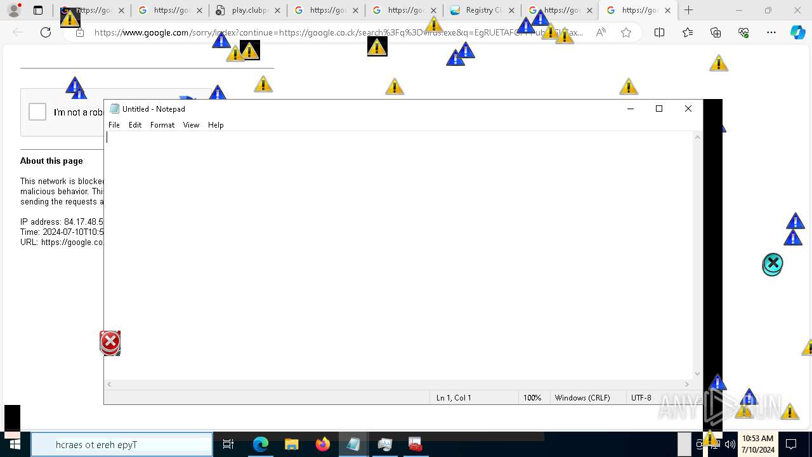
Task: Open the Edge favorites list icon
Action: coord(688,32)
